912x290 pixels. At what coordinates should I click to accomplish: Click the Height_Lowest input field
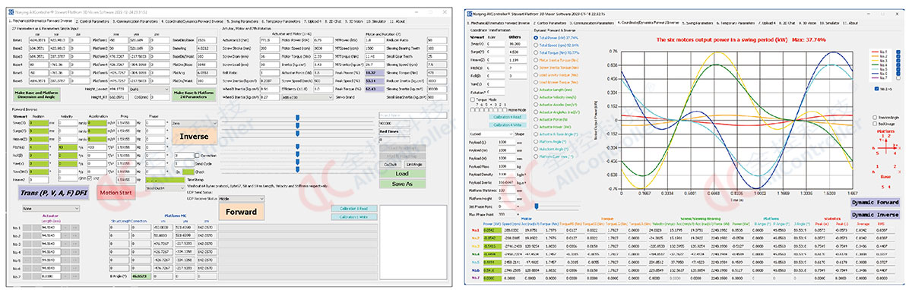coord(119,89)
